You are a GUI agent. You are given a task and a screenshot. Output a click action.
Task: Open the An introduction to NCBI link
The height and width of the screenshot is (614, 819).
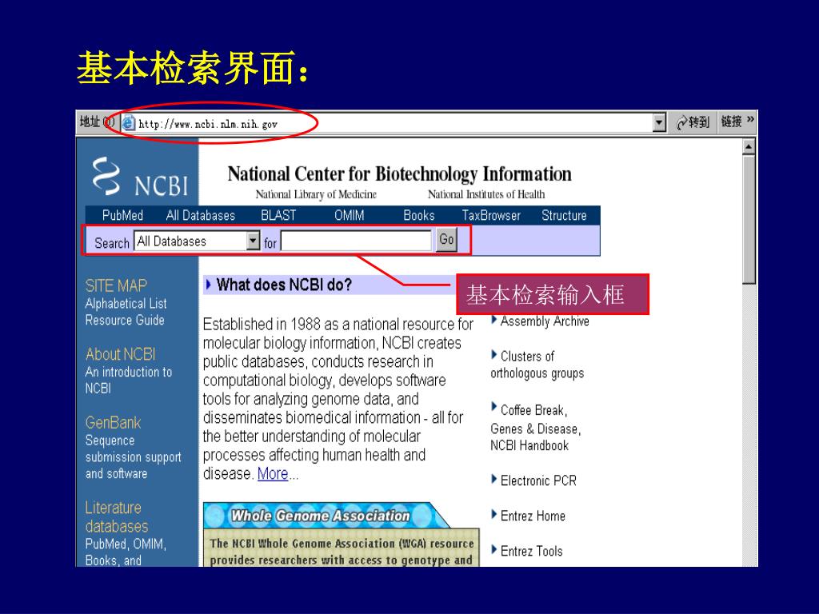(129, 380)
